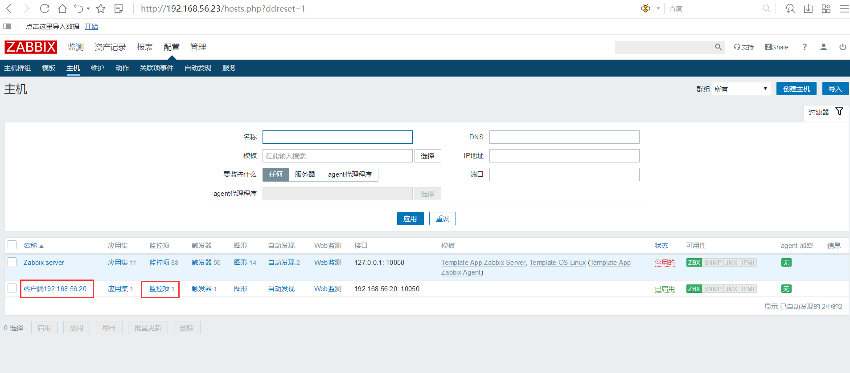Open Template OS Linux template link
Viewport: 850px width, 373px height.
click(x=558, y=263)
